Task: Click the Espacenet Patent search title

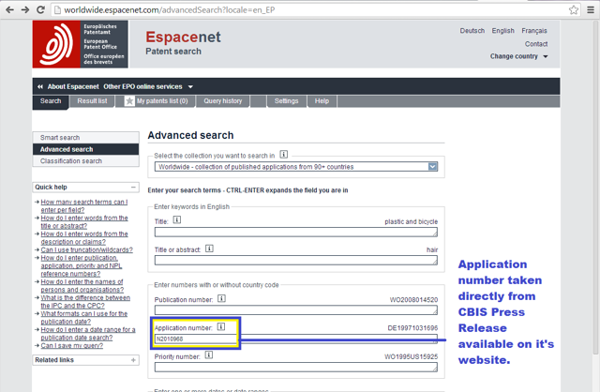Action: click(x=183, y=43)
